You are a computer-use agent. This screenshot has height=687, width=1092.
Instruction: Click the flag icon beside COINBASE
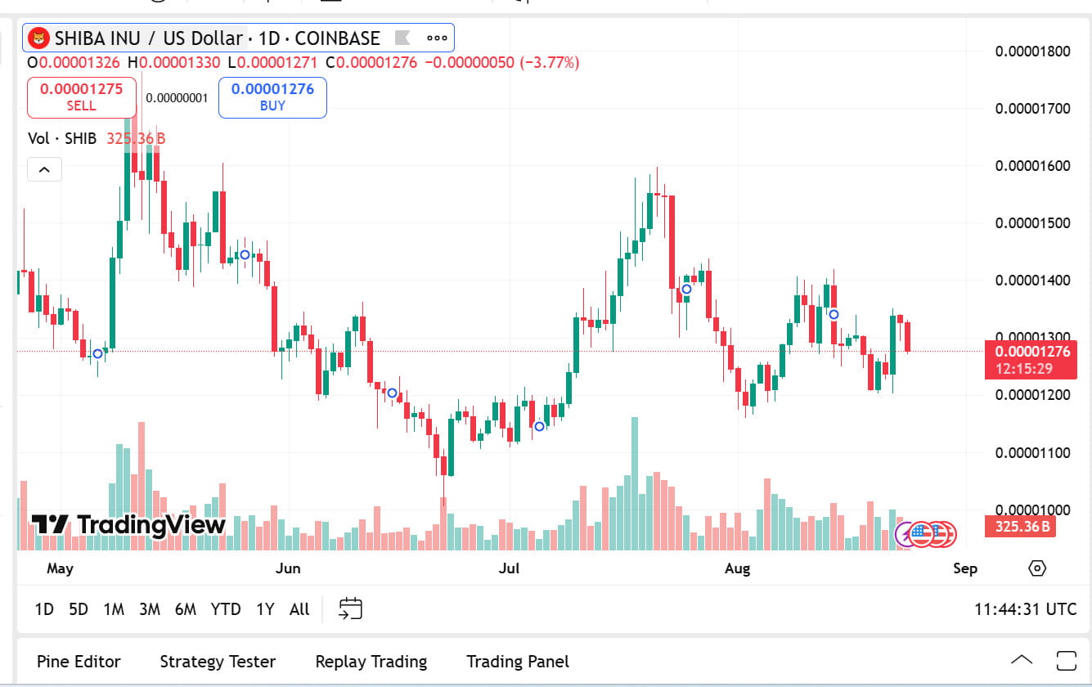point(402,38)
